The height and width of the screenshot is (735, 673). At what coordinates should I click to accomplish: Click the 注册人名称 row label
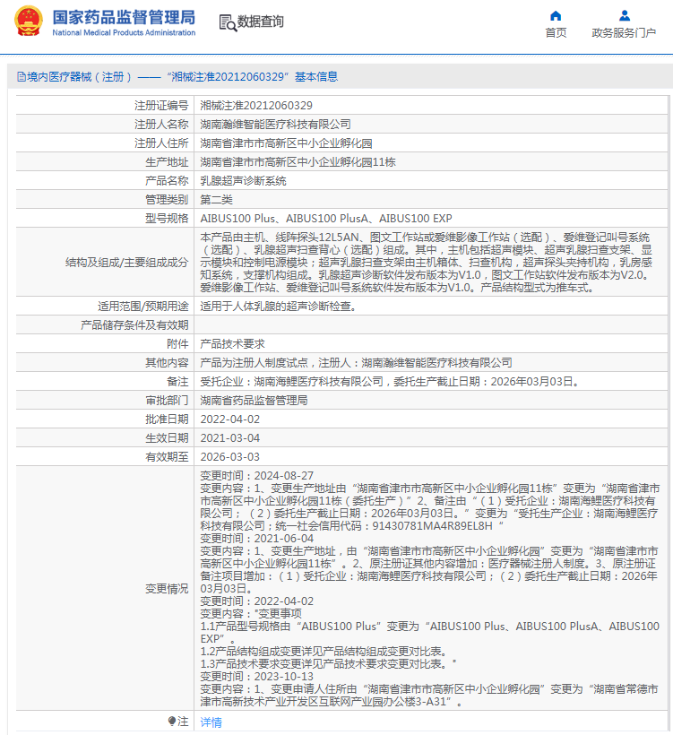pos(161,125)
